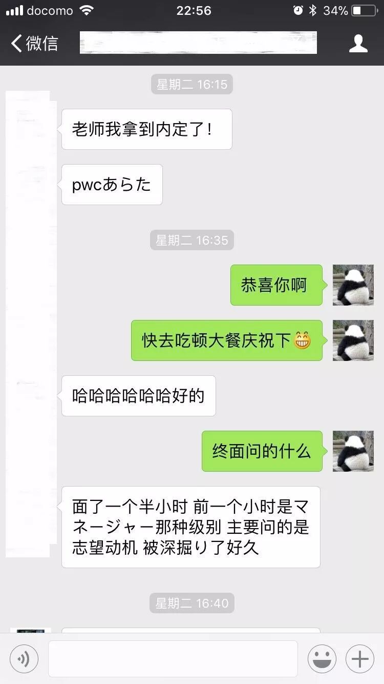Tap the panda avatar beside 终面问的什么

pyautogui.click(x=353, y=451)
